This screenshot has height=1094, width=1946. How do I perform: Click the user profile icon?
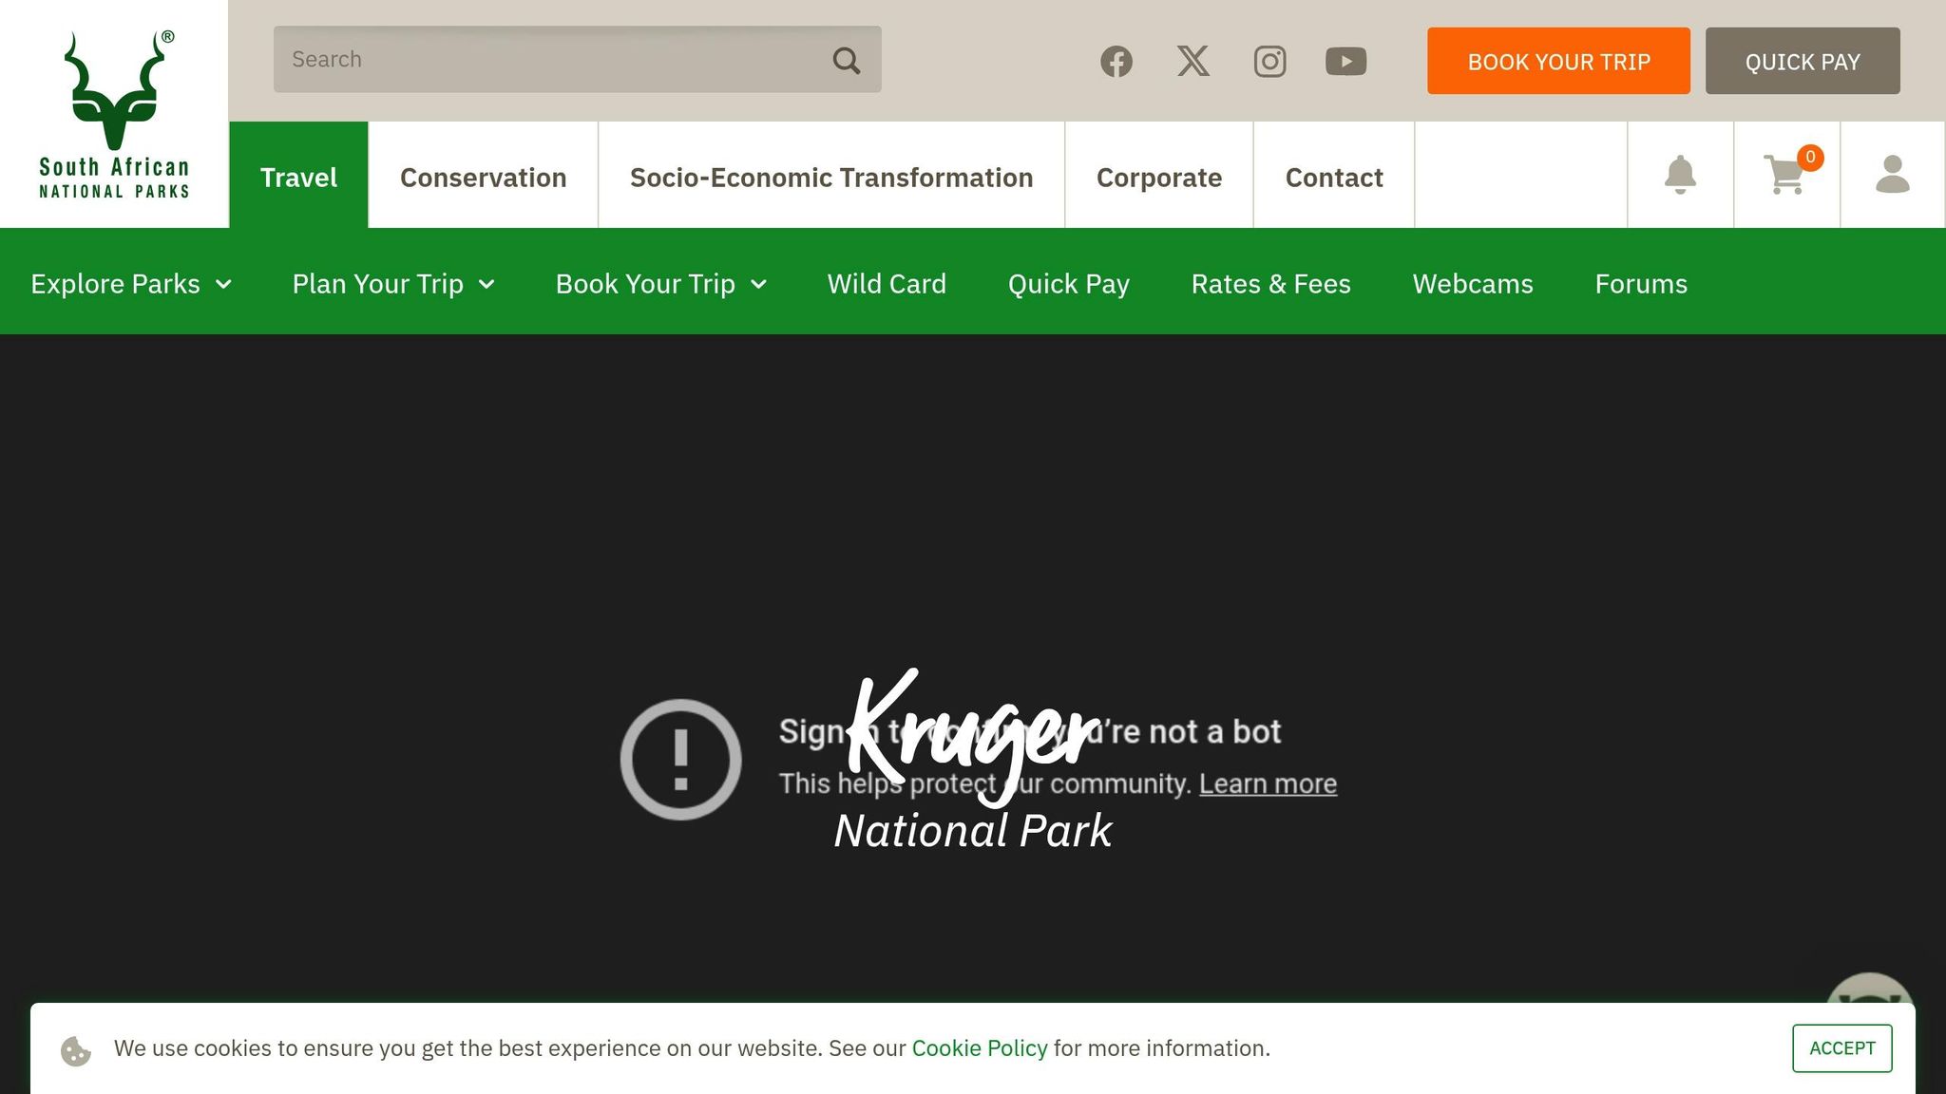coord(1892,175)
